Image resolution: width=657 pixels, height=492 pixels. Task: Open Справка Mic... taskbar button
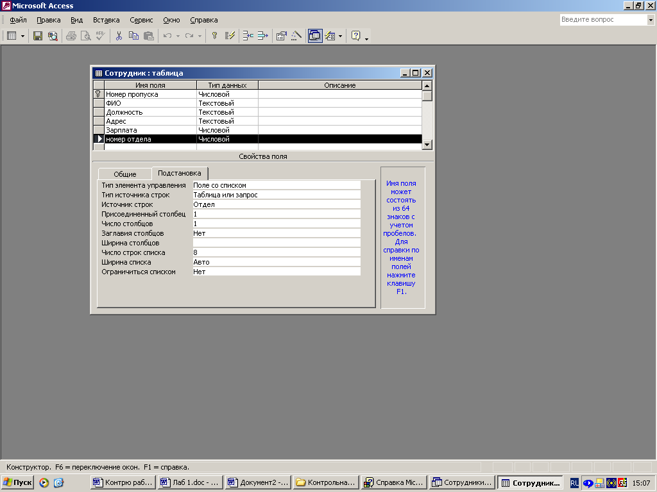(x=395, y=483)
